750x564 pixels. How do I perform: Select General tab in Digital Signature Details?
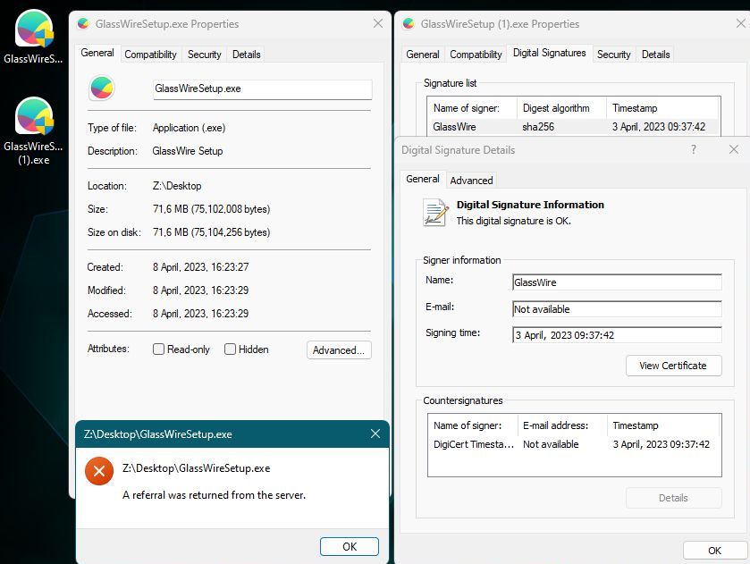[422, 179]
